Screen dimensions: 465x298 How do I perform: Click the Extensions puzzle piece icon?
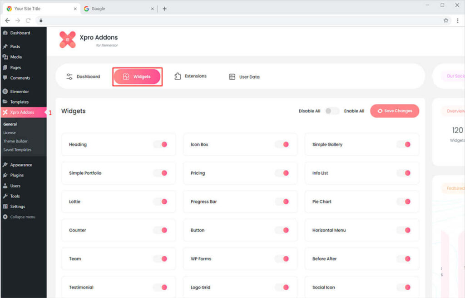pos(178,76)
